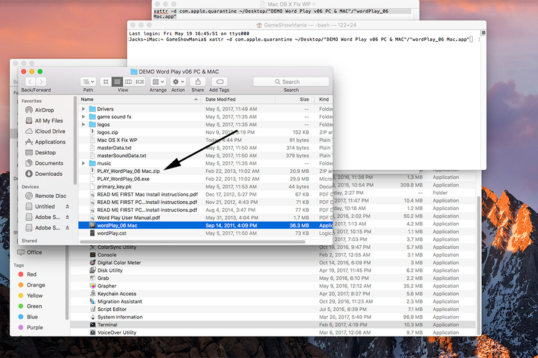This screenshot has width=538, height=358.
Task: Select the wordPlay_06 Mac application file
Action: [117, 226]
